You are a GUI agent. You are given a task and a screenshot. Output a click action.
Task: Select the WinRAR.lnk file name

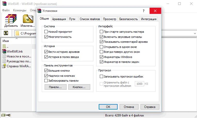pos(15,51)
